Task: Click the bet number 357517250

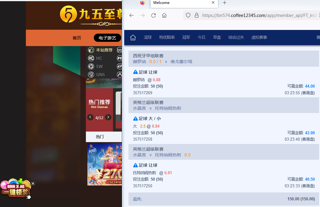Action: coord(142,186)
